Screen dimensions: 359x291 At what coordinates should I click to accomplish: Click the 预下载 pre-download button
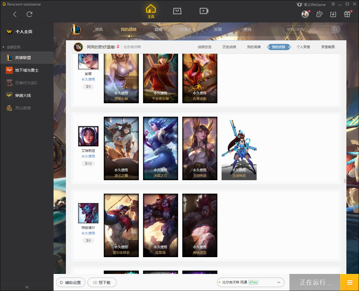coord(102,283)
